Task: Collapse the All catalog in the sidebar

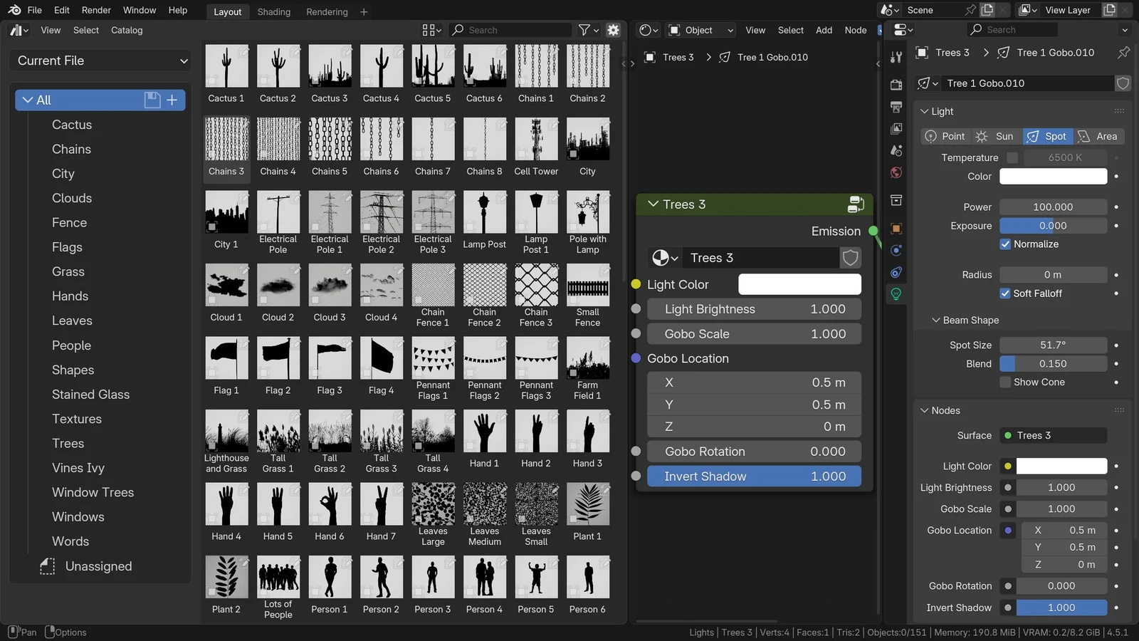Action: point(28,100)
